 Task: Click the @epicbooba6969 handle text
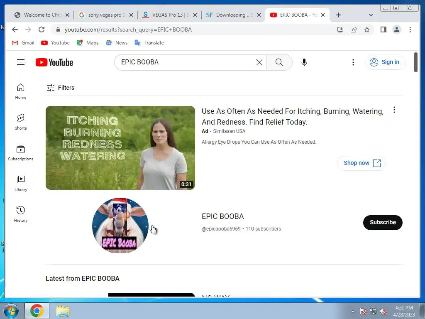pyautogui.click(x=221, y=229)
